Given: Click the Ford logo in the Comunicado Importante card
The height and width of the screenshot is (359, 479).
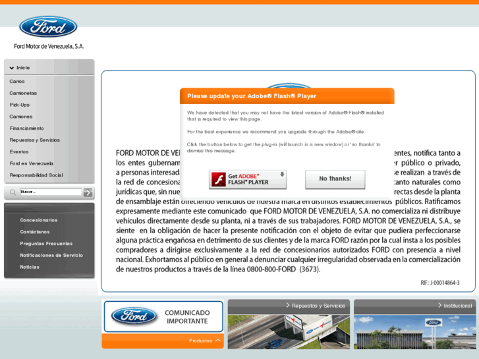Looking at the screenshot, I should point(134,316).
